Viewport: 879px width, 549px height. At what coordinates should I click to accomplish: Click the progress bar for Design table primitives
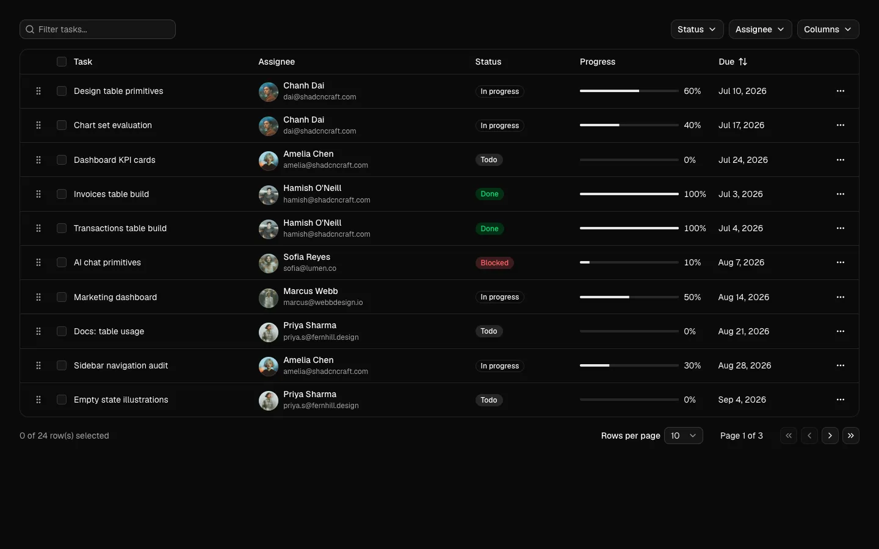(x=629, y=91)
